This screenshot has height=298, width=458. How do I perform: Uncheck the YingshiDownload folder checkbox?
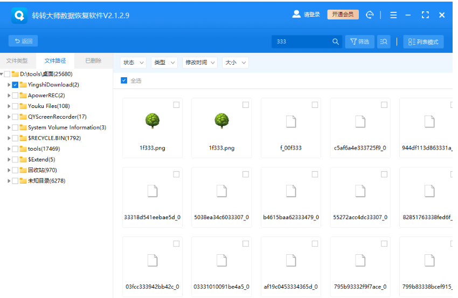pos(15,85)
